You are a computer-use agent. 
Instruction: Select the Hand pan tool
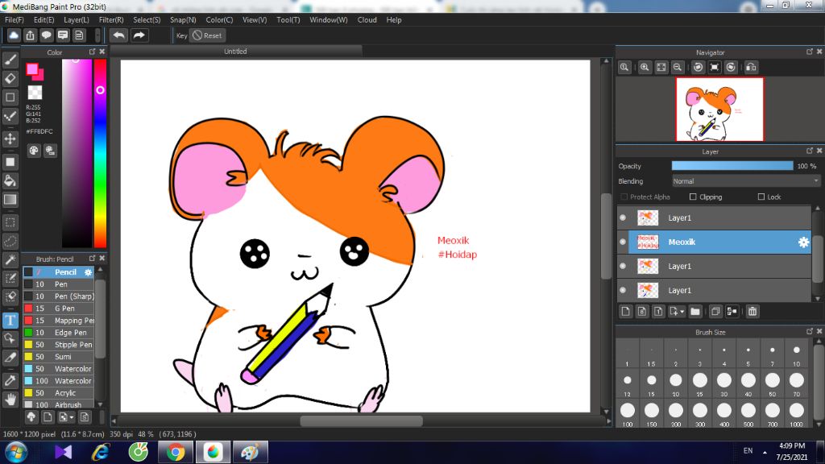pyautogui.click(x=10, y=399)
